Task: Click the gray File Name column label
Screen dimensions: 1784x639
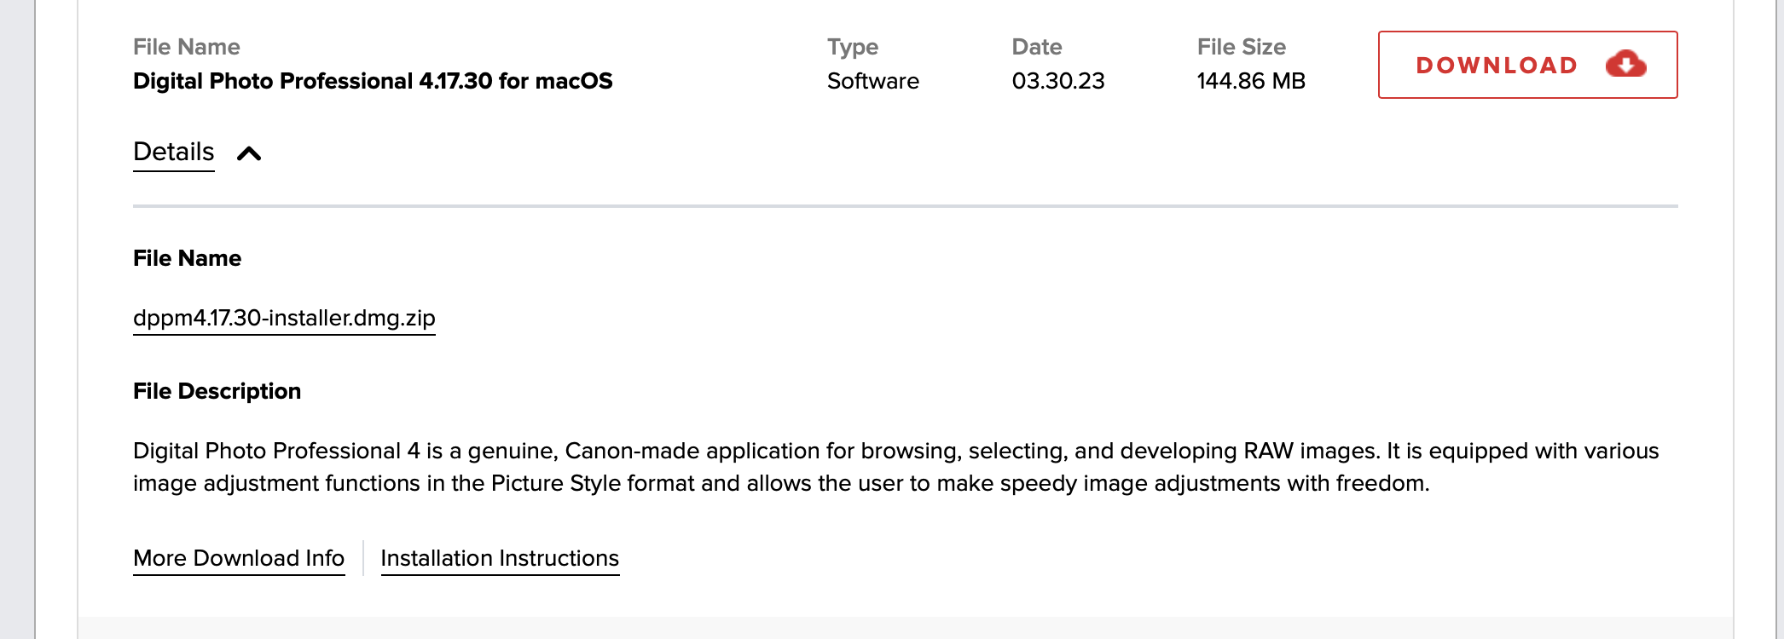Action: click(x=186, y=47)
